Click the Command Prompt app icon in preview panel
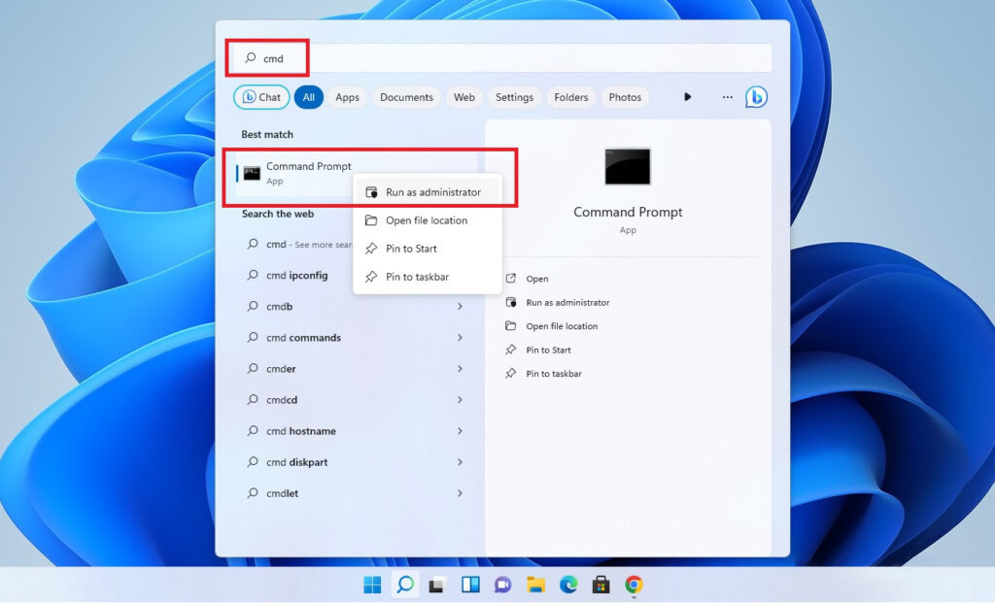The width and height of the screenshot is (995, 603). click(x=627, y=166)
